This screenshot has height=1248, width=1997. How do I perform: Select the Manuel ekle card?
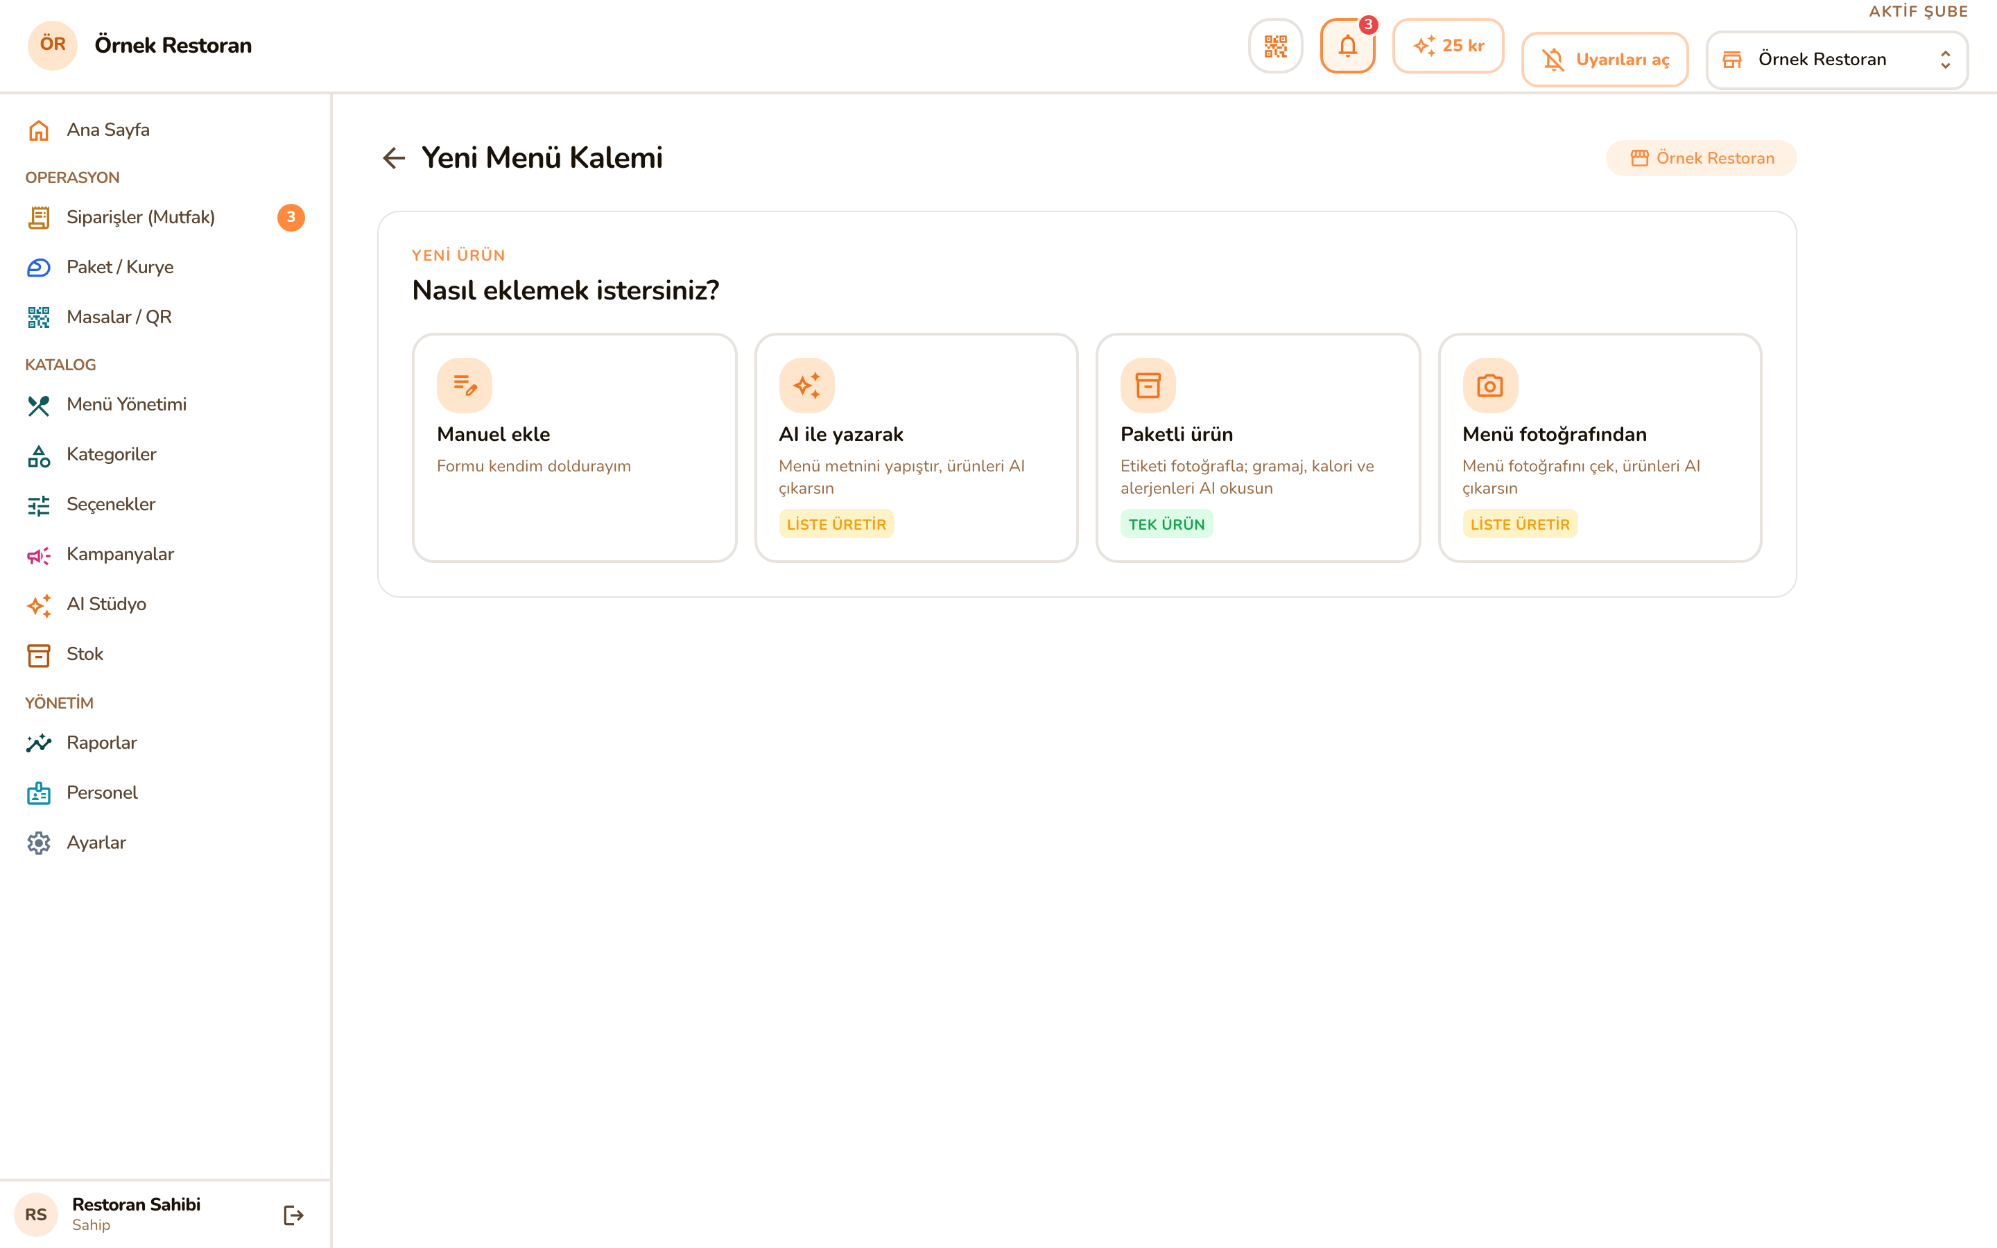[x=574, y=447]
